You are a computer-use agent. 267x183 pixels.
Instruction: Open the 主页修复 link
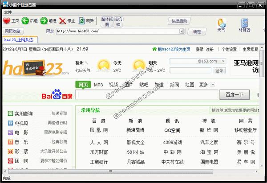click(x=250, y=49)
